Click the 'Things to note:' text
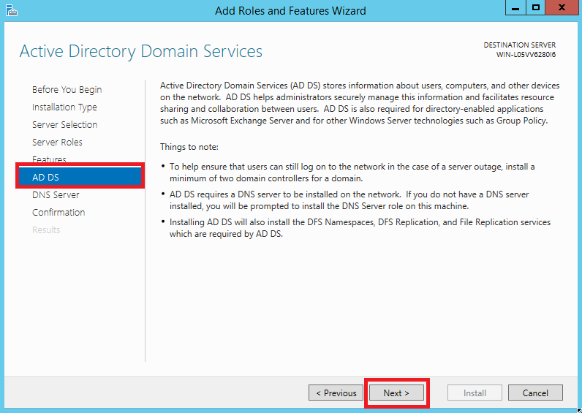 189,147
